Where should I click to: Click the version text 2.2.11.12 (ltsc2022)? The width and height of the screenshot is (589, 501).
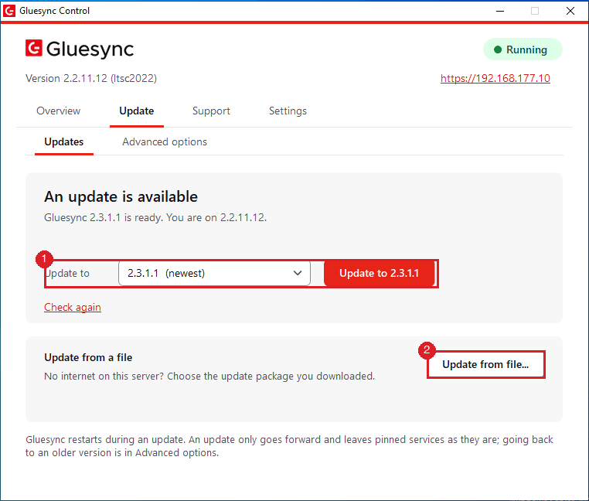point(91,78)
